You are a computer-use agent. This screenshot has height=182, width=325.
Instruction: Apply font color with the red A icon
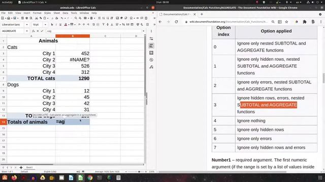66,25
